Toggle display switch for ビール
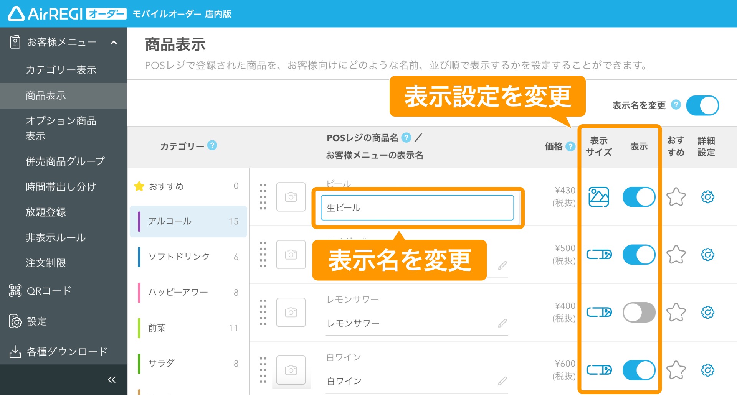The height and width of the screenshot is (395, 737). click(x=639, y=197)
